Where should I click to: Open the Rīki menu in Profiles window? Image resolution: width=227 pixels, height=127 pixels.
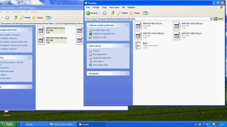pyautogui.click(x=123, y=7)
